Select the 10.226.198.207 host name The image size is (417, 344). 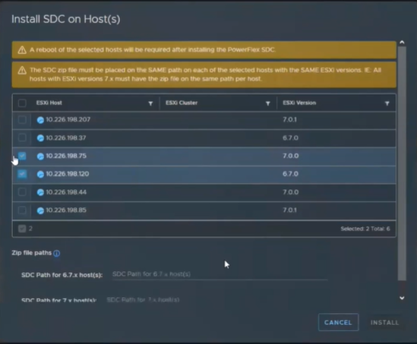[68, 120]
